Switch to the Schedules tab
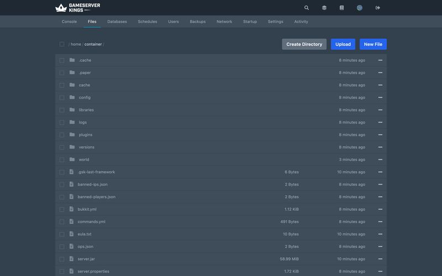The height and width of the screenshot is (276, 442). [x=148, y=22]
